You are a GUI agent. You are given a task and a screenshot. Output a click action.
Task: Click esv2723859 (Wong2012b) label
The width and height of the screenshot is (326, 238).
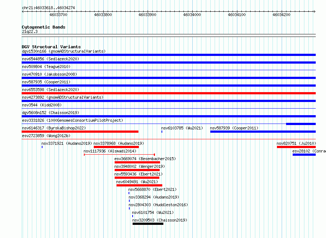click(x=46, y=136)
